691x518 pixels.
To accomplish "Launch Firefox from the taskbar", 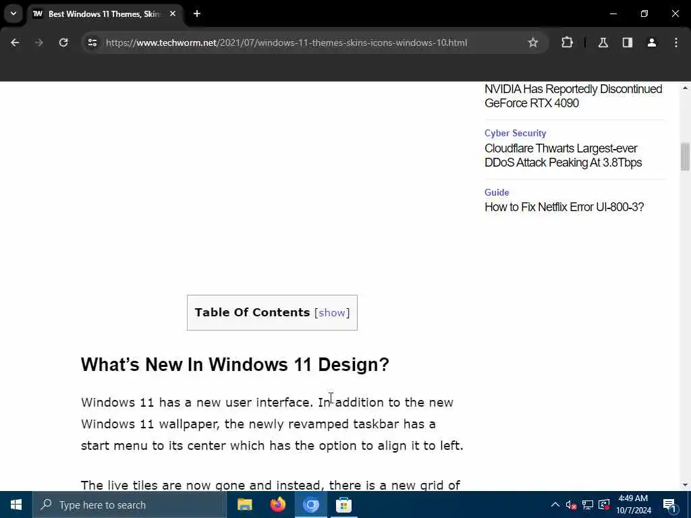I will pos(277,505).
